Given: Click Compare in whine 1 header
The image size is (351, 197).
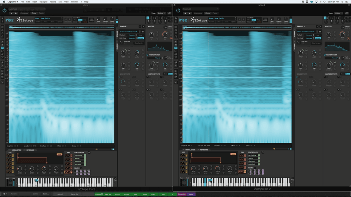Looking at the screenshot, I should 24,13.
